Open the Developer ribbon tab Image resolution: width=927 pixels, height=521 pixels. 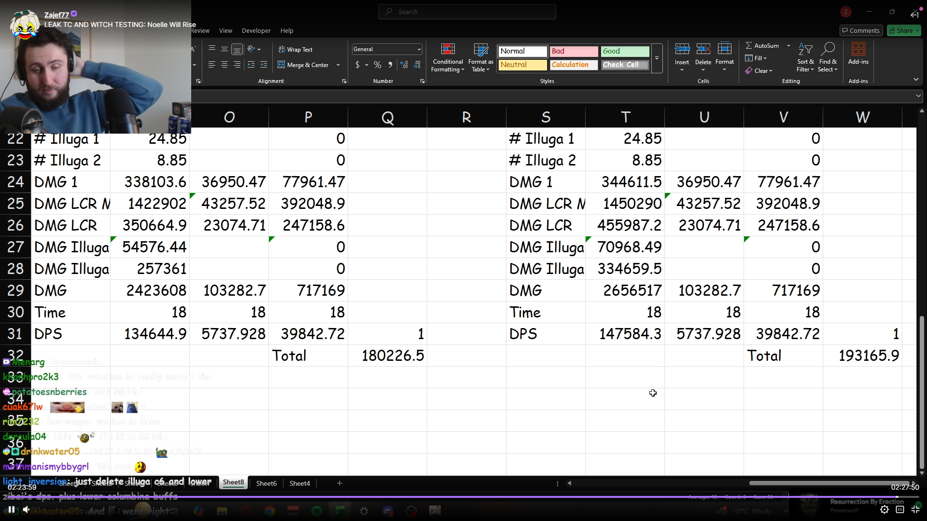point(256,30)
